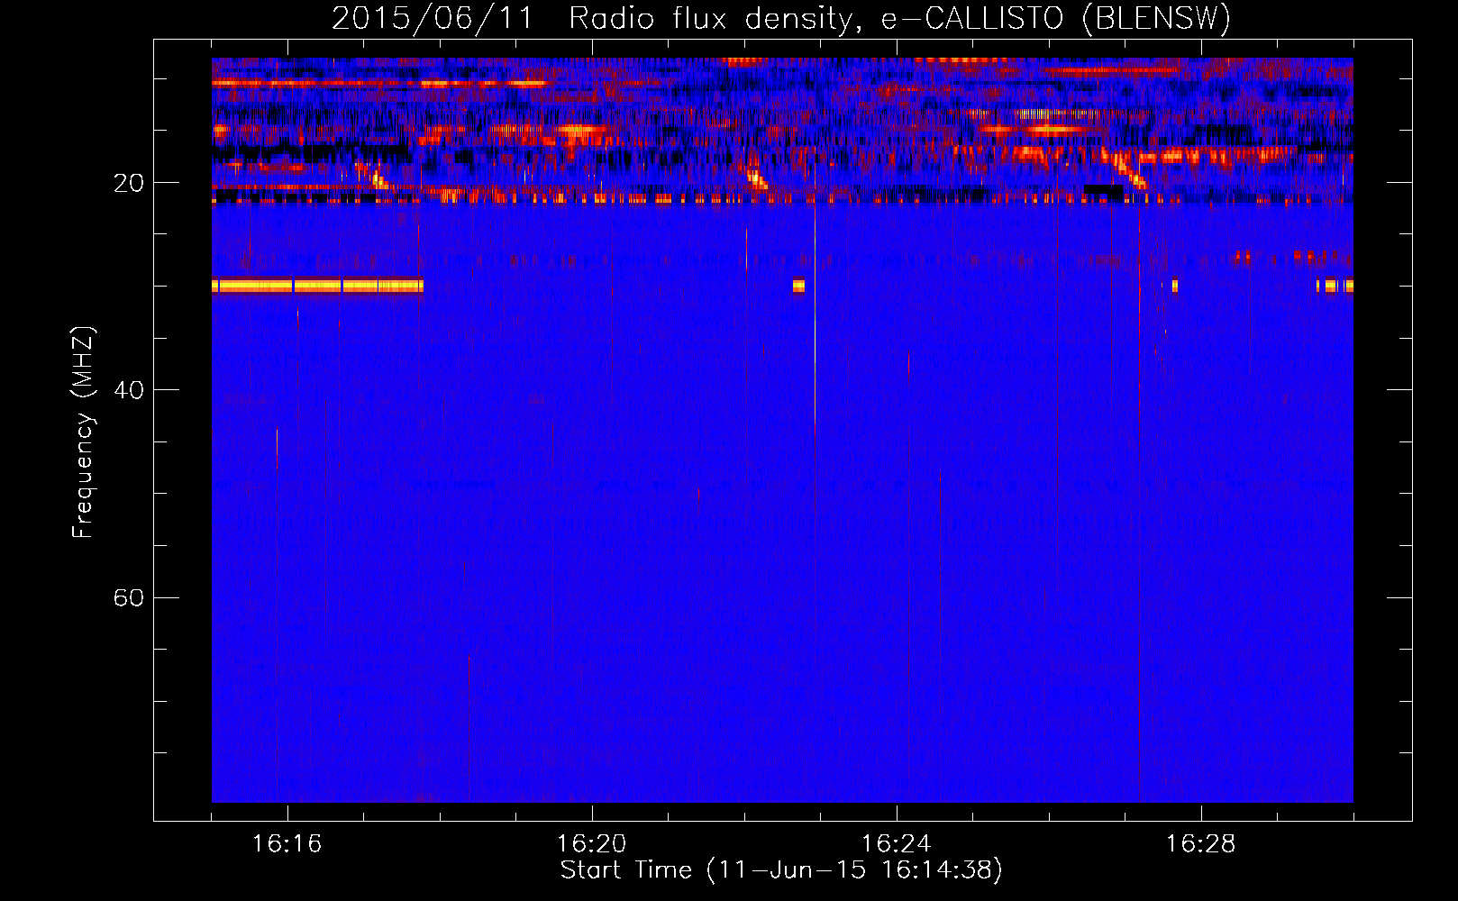Click the 20 MHz frequency tick label

coord(129,183)
